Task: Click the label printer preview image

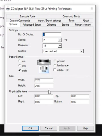Action: [44, 66]
